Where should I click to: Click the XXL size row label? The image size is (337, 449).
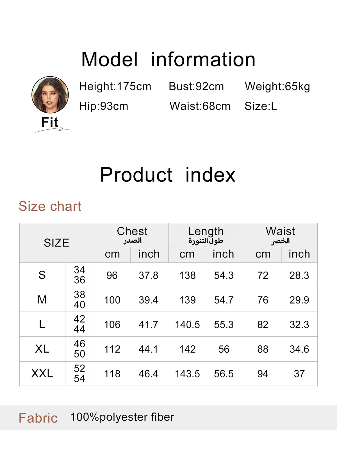point(42,374)
